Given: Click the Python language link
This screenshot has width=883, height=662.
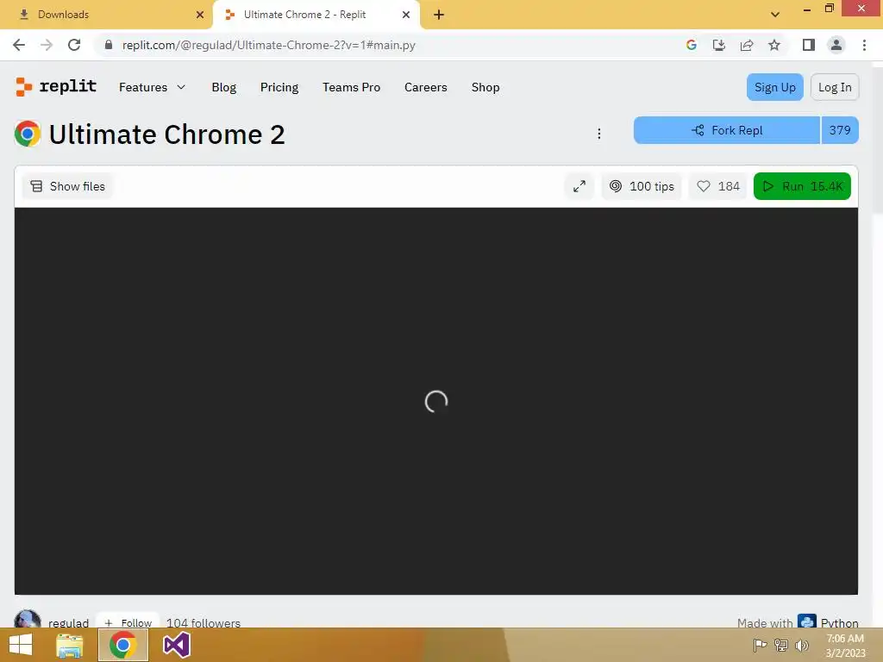Looking at the screenshot, I should pos(829,622).
